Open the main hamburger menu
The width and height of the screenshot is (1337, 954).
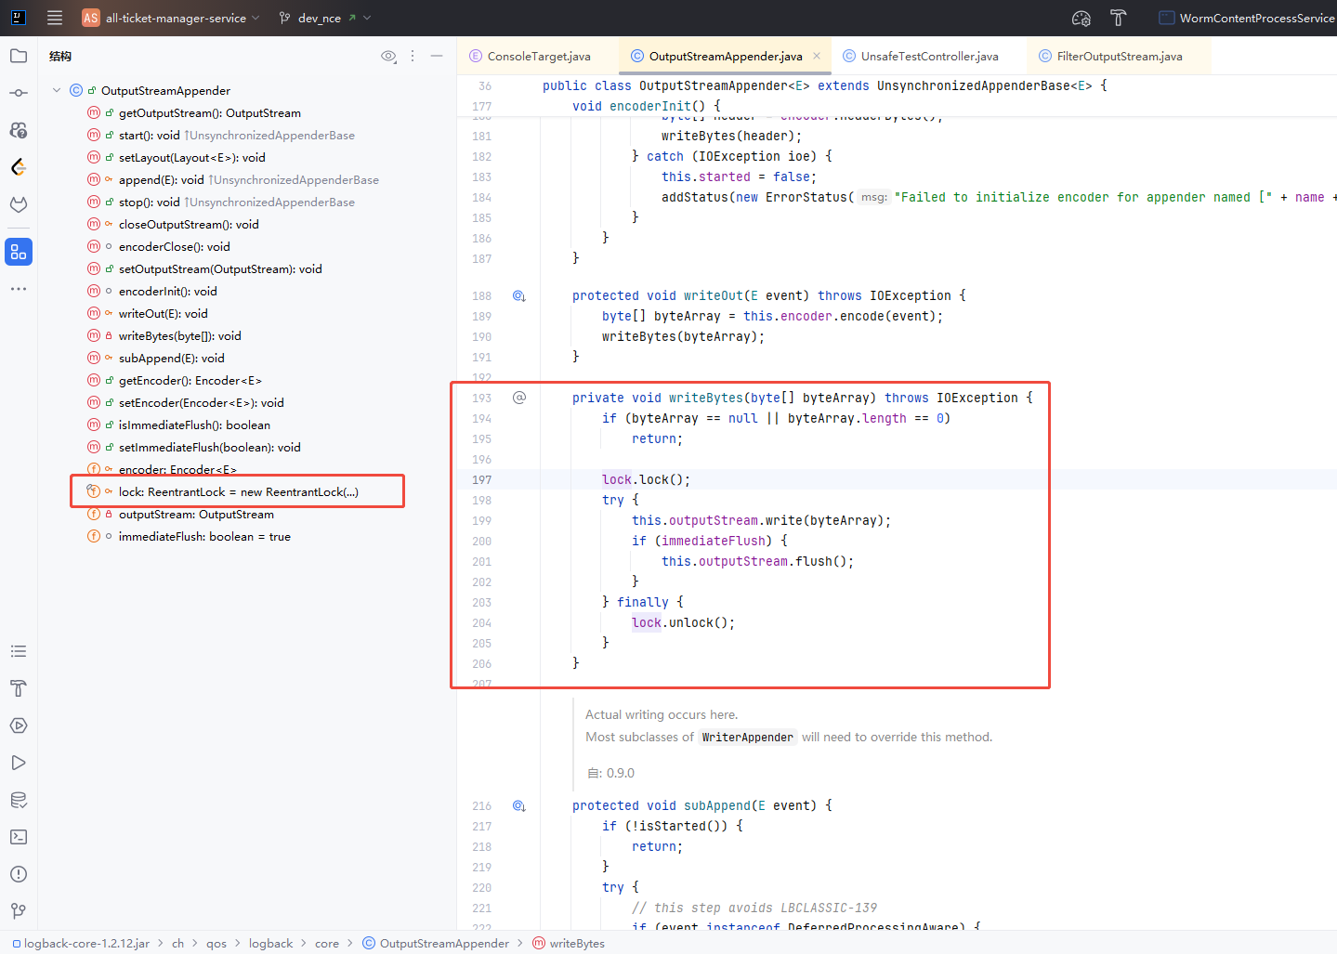(x=55, y=18)
